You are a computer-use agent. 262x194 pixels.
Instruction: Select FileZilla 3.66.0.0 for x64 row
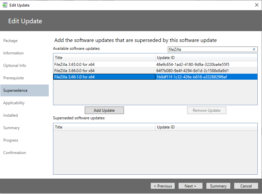point(155,71)
